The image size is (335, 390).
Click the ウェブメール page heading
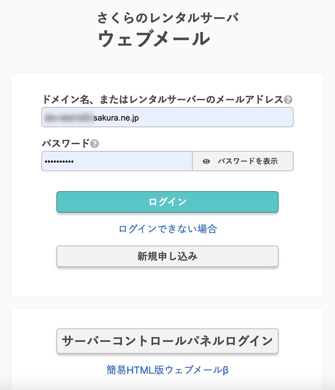pos(167,39)
